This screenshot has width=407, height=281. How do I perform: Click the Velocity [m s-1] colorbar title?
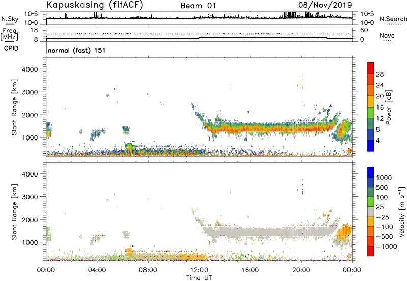[402, 212]
